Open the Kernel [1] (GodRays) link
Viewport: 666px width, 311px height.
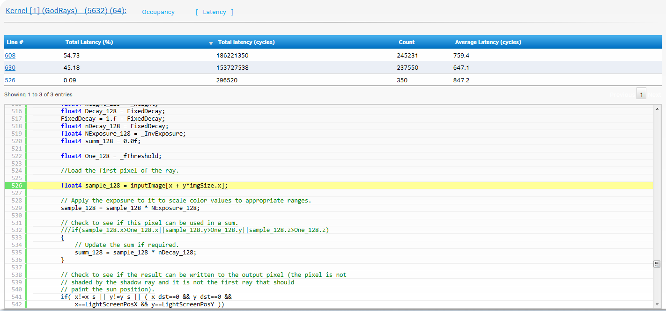coord(66,11)
